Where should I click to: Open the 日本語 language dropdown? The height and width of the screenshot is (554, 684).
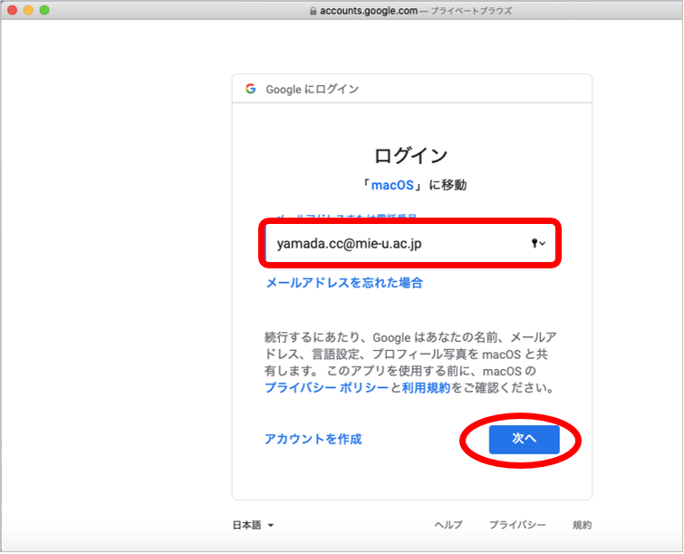253,525
